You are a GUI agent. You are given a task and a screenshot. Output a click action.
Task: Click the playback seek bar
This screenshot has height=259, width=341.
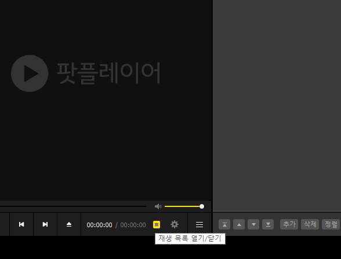point(73,206)
